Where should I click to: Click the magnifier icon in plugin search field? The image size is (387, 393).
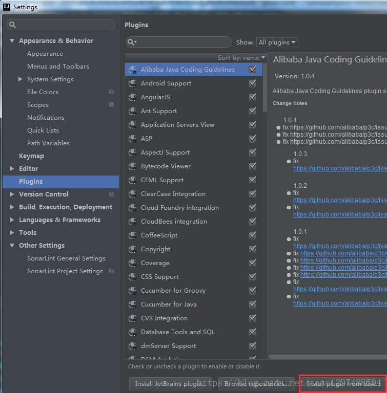click(132, 42)
